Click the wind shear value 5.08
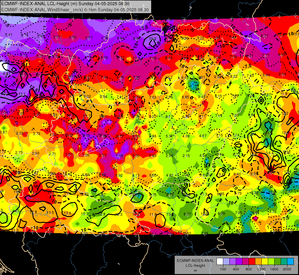The height and width of the screenshot is (275, 299). (x=69, y=135)
